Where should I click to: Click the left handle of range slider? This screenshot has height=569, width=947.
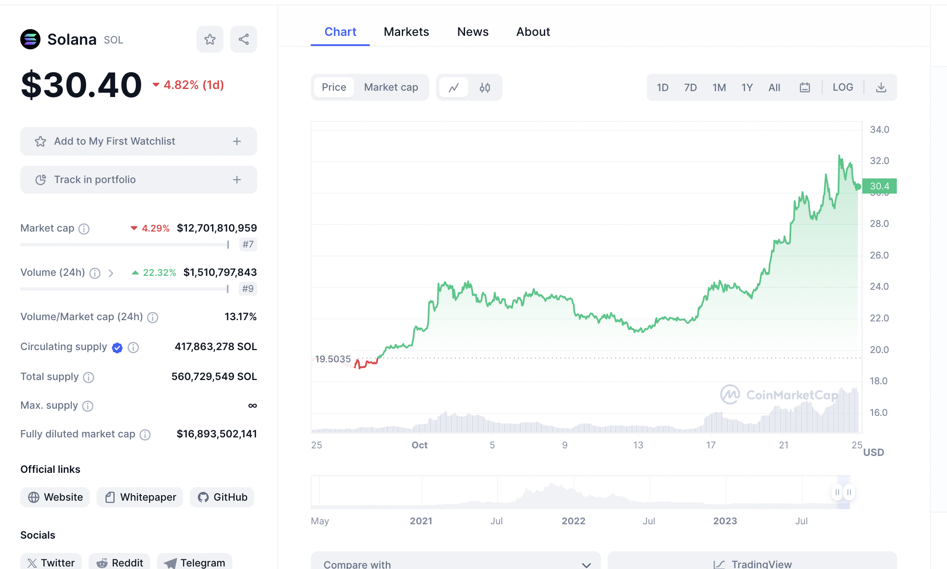point(837,492)
